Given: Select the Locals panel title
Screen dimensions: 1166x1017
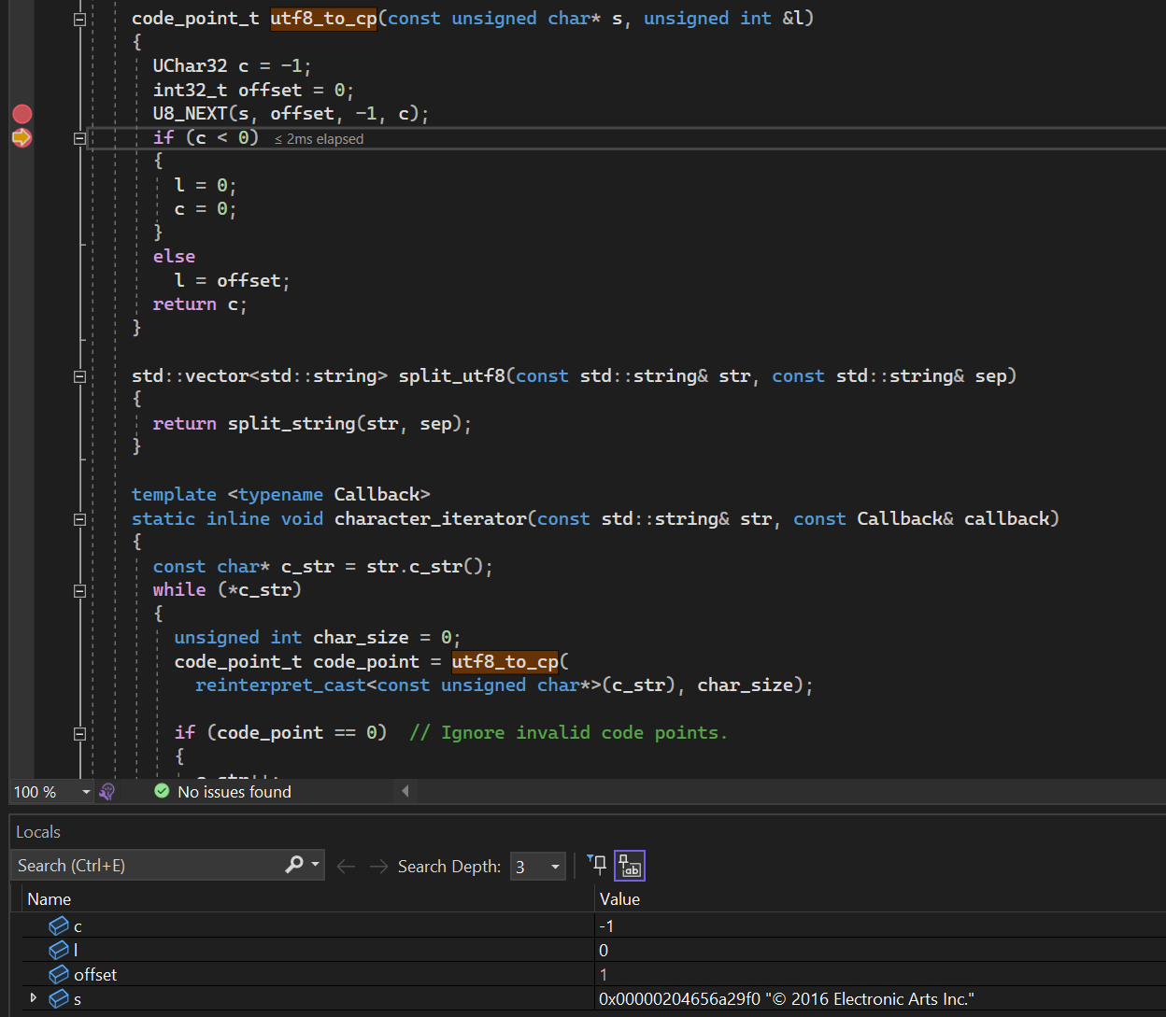Looking at the screenshot, I should click(x=38, y=831).
